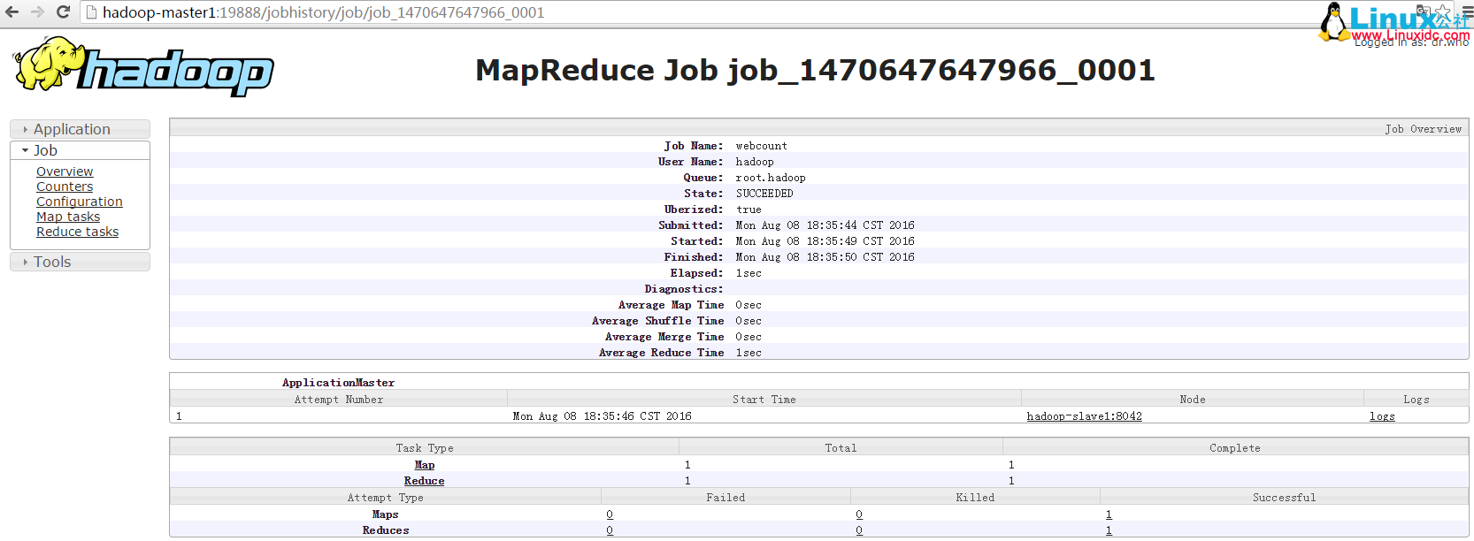Click the Task Type column header
The width and height of the screenshot is (1474, 541).
[x=425, y=448]
